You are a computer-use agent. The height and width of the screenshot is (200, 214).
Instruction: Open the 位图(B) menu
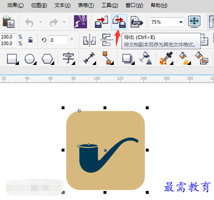[39, 5]
